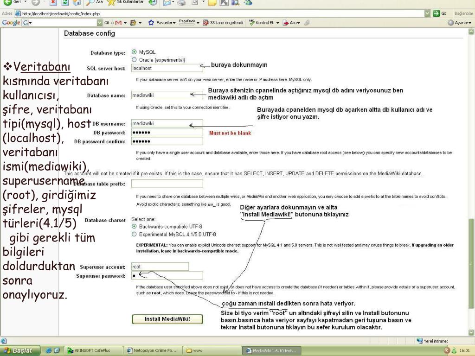Viewport: 475px width, 356px height.
Task: Click the 16:01 taskbar clock
Action: tap(464, 350)
